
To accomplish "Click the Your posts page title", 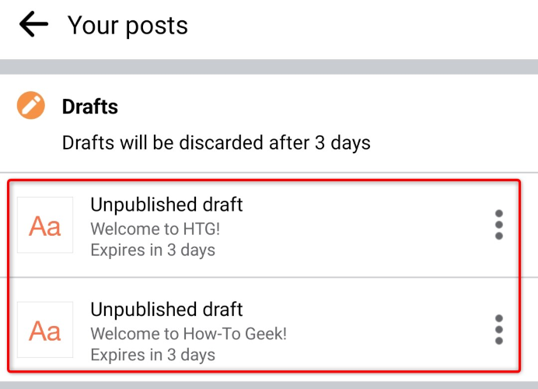I will 128,25.
